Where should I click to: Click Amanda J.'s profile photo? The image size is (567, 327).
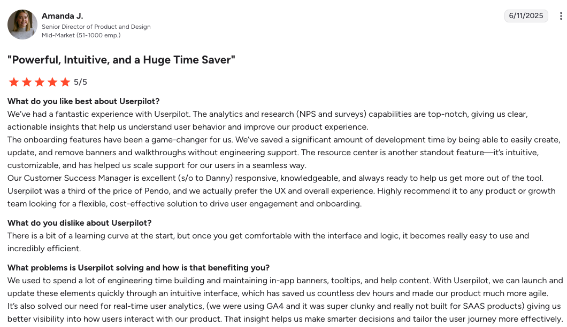click(x=22, y=25)
